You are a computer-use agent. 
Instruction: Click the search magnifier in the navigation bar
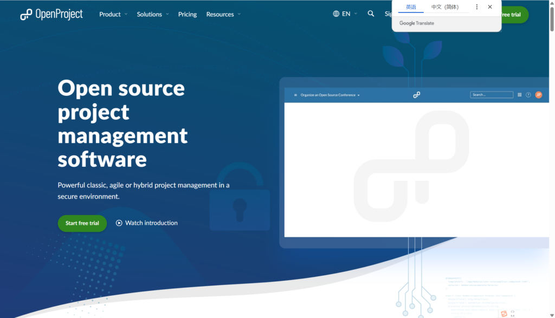(x=371, y=14)
